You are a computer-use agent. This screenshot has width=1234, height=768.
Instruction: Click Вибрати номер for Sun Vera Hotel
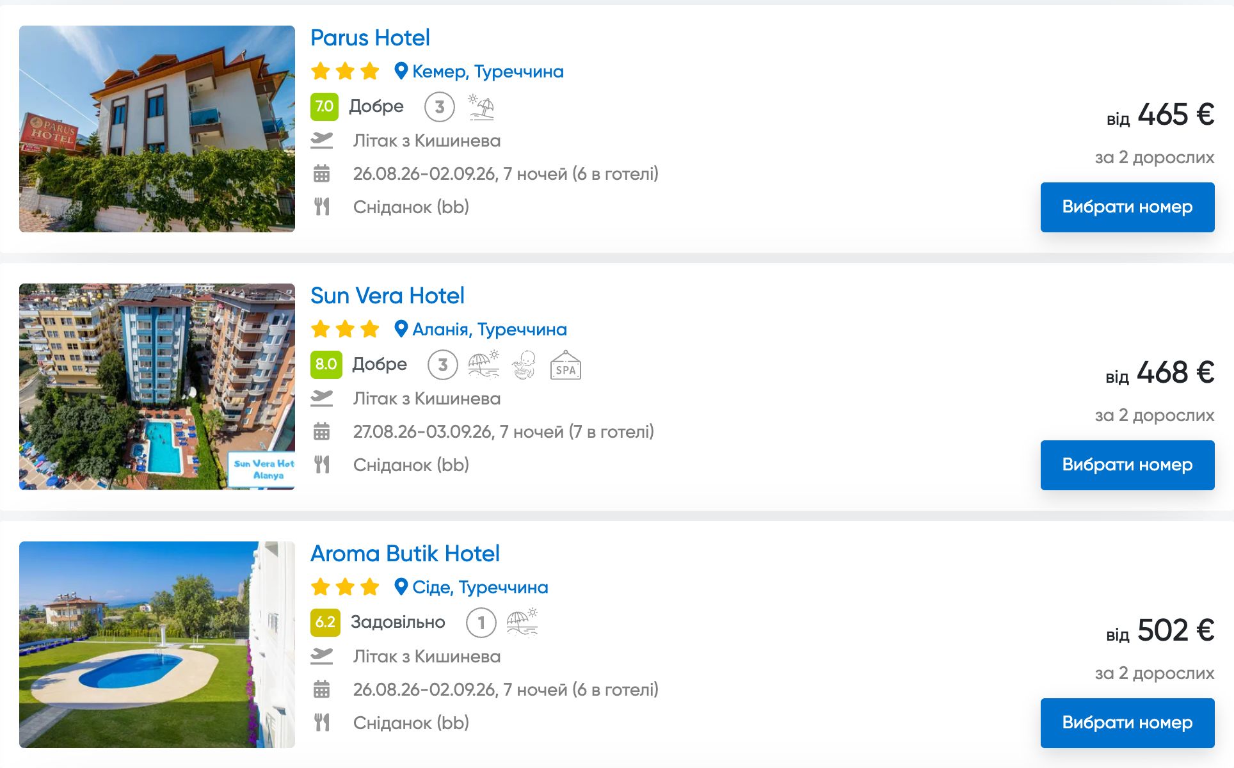(x=1127, y=465)
